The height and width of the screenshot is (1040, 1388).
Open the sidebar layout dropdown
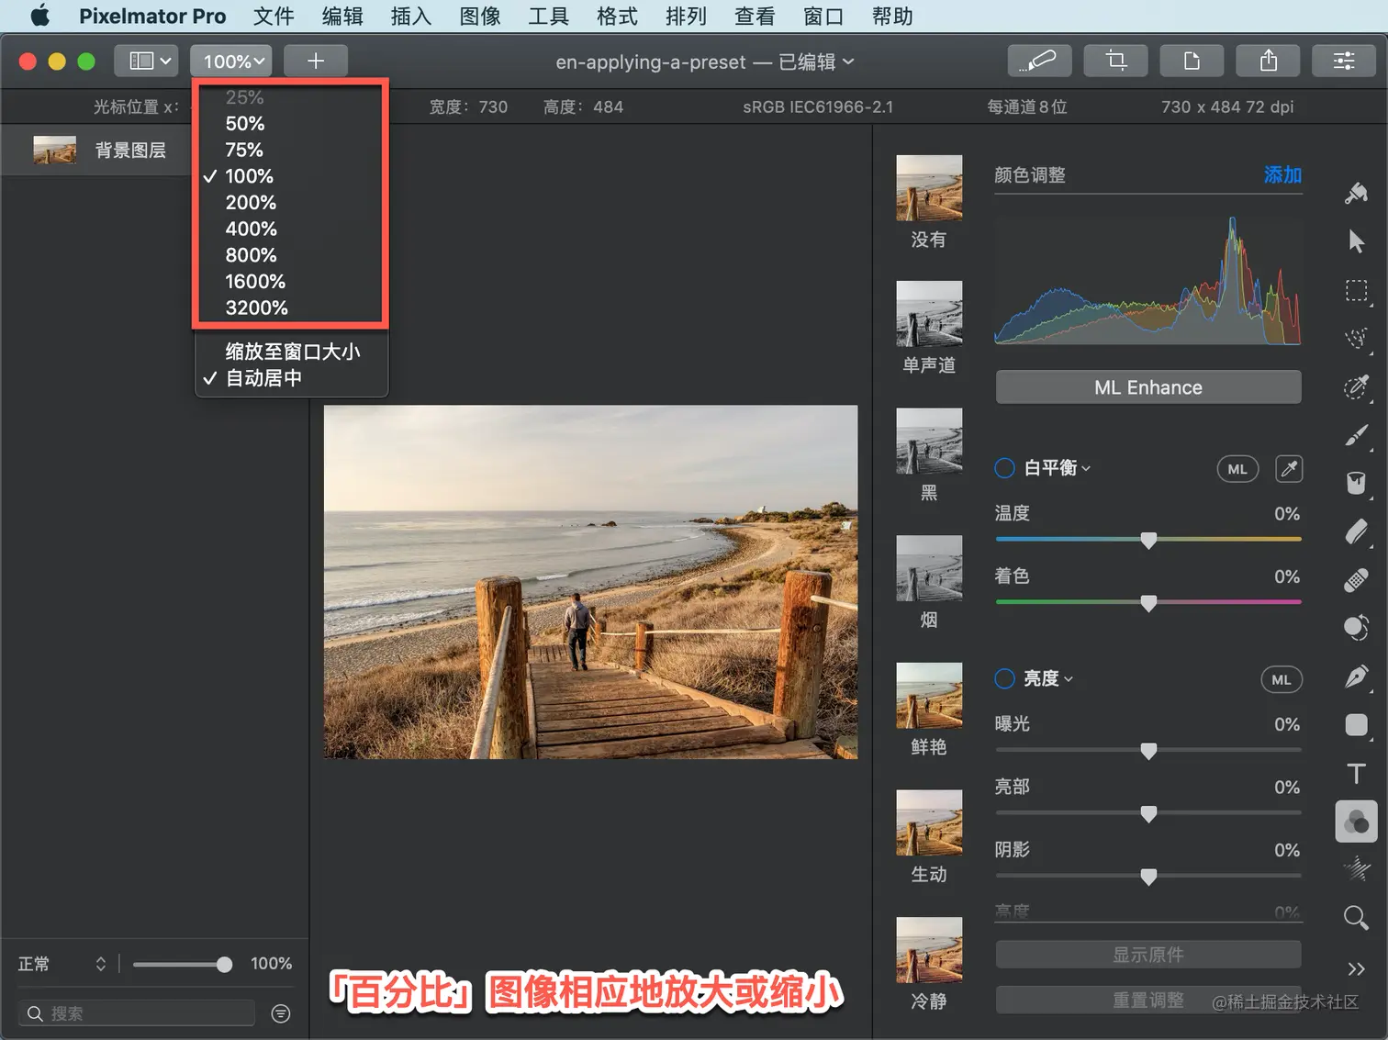point(147,61)
